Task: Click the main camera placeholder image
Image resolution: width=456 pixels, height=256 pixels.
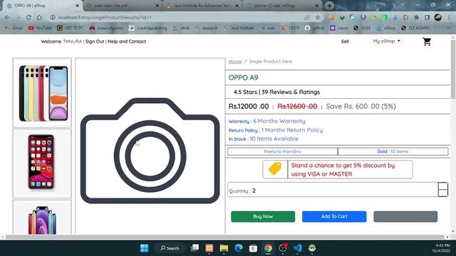Action: 150,150
